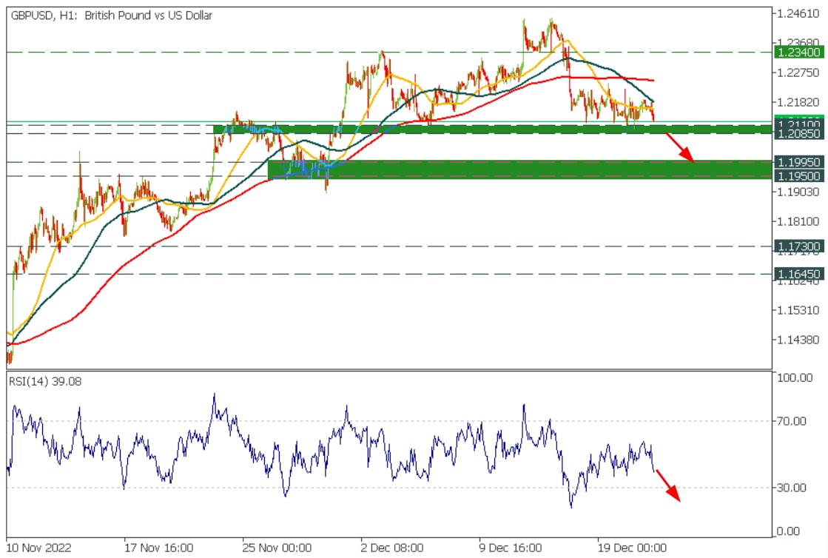Viewport: 828px width, 558px height.
Task: Click the RSI 0.00 scale value
Action: pos(788,531)
